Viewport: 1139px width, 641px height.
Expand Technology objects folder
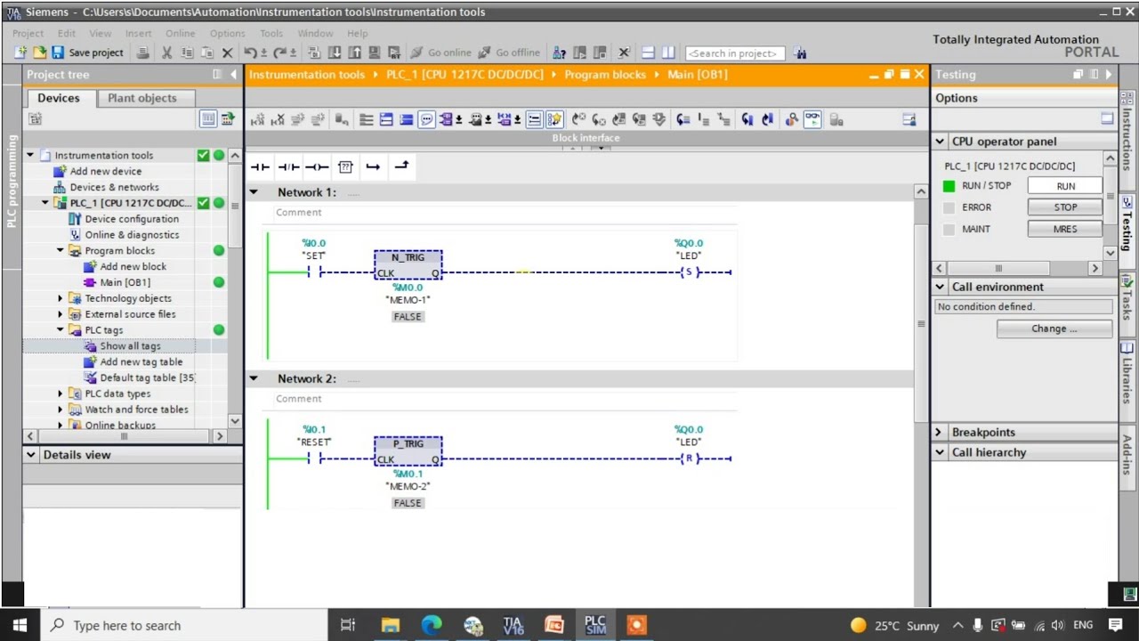pyautogui.click(x=61, y=298)
